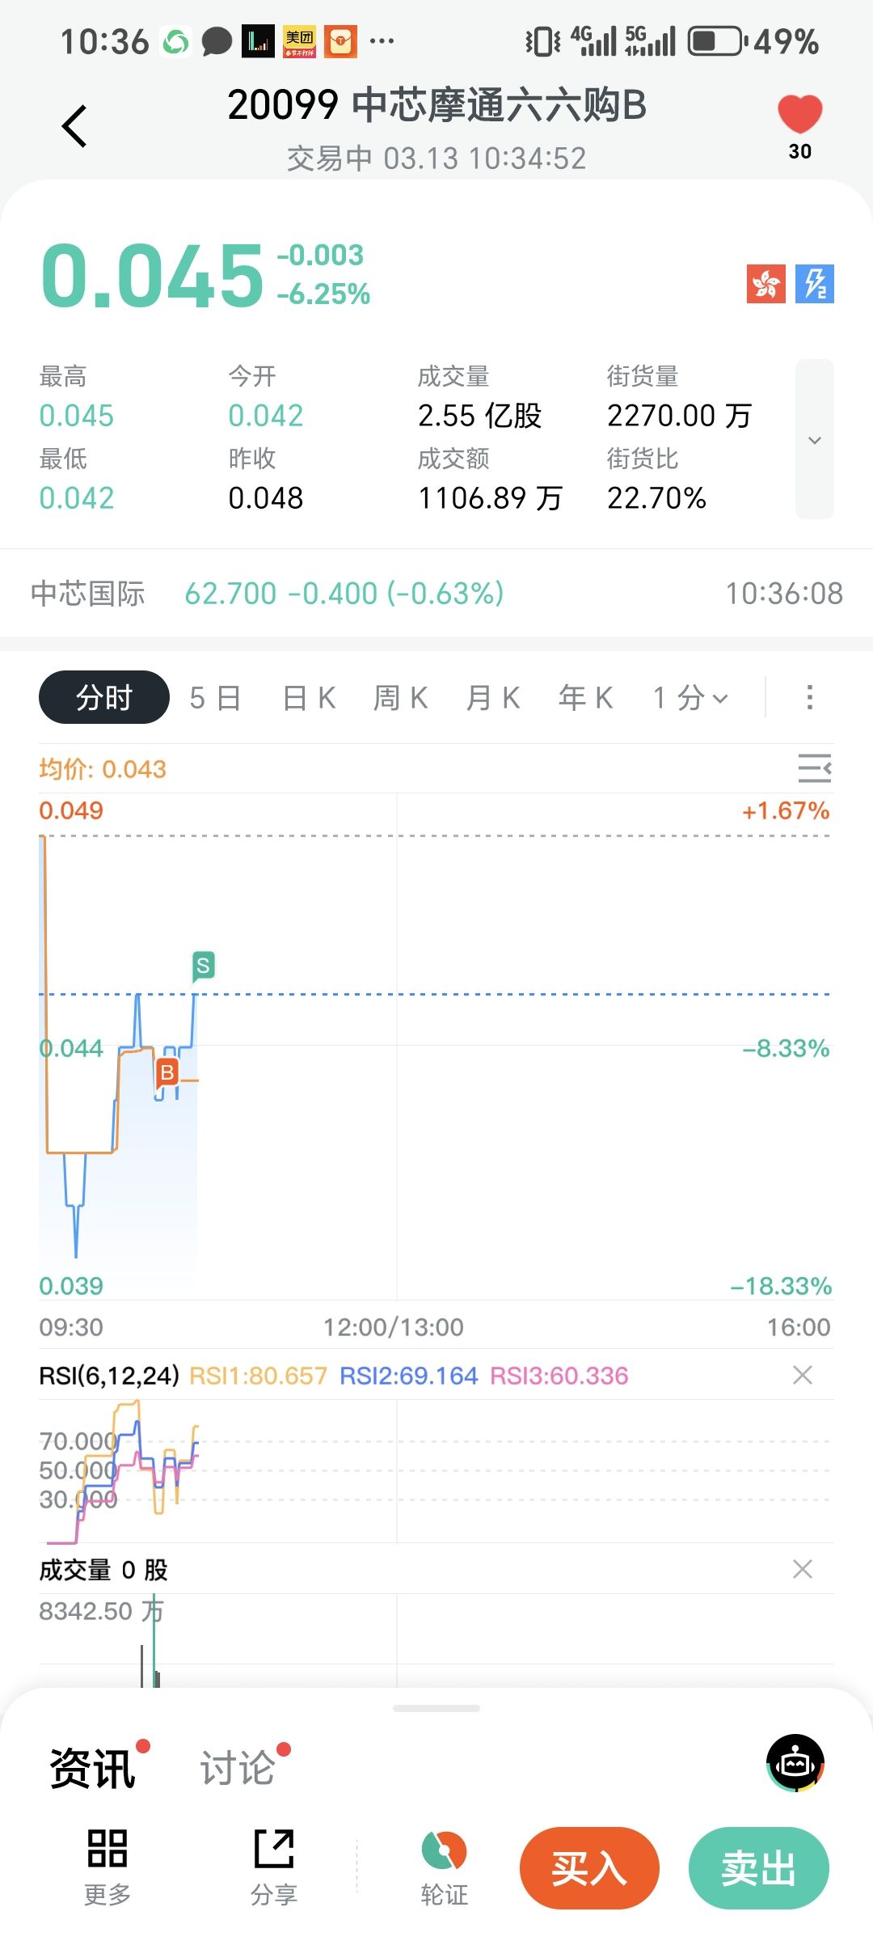Switch to the 5日 chart tab

(x=215, y=697)
